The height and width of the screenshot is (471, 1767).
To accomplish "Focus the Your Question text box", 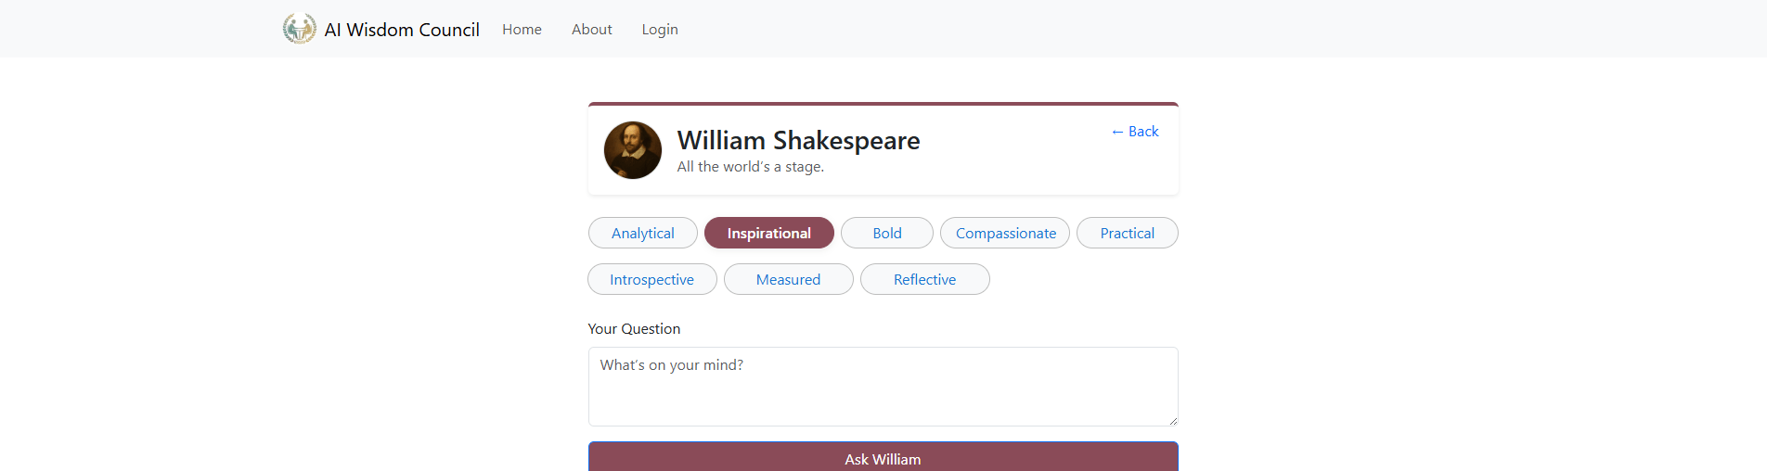I will (x=882, y=387).
